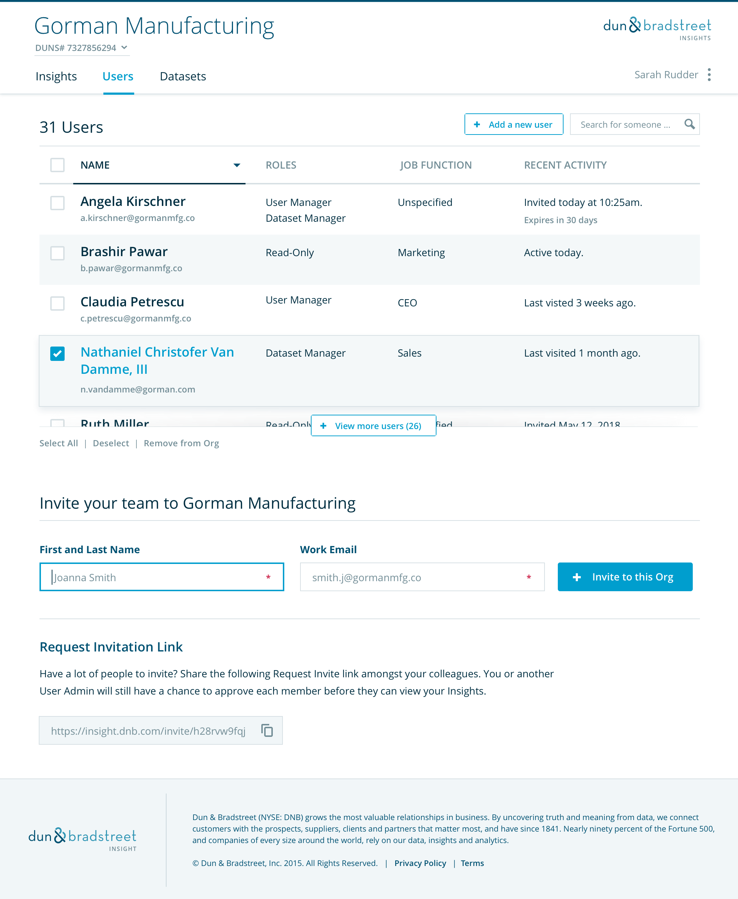Click the email c.petrescu@gormanmfg.co
Viewport: 738px width, 899px height.
tap(136, 318)
